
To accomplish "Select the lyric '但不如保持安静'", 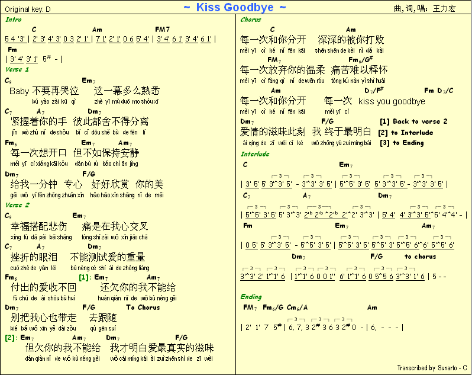I will [106, 153].
